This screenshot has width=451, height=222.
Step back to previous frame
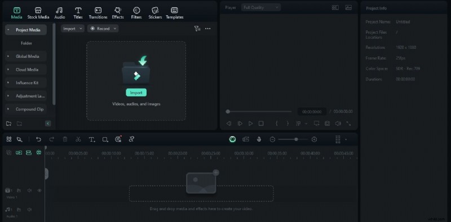tap(229, 123)
